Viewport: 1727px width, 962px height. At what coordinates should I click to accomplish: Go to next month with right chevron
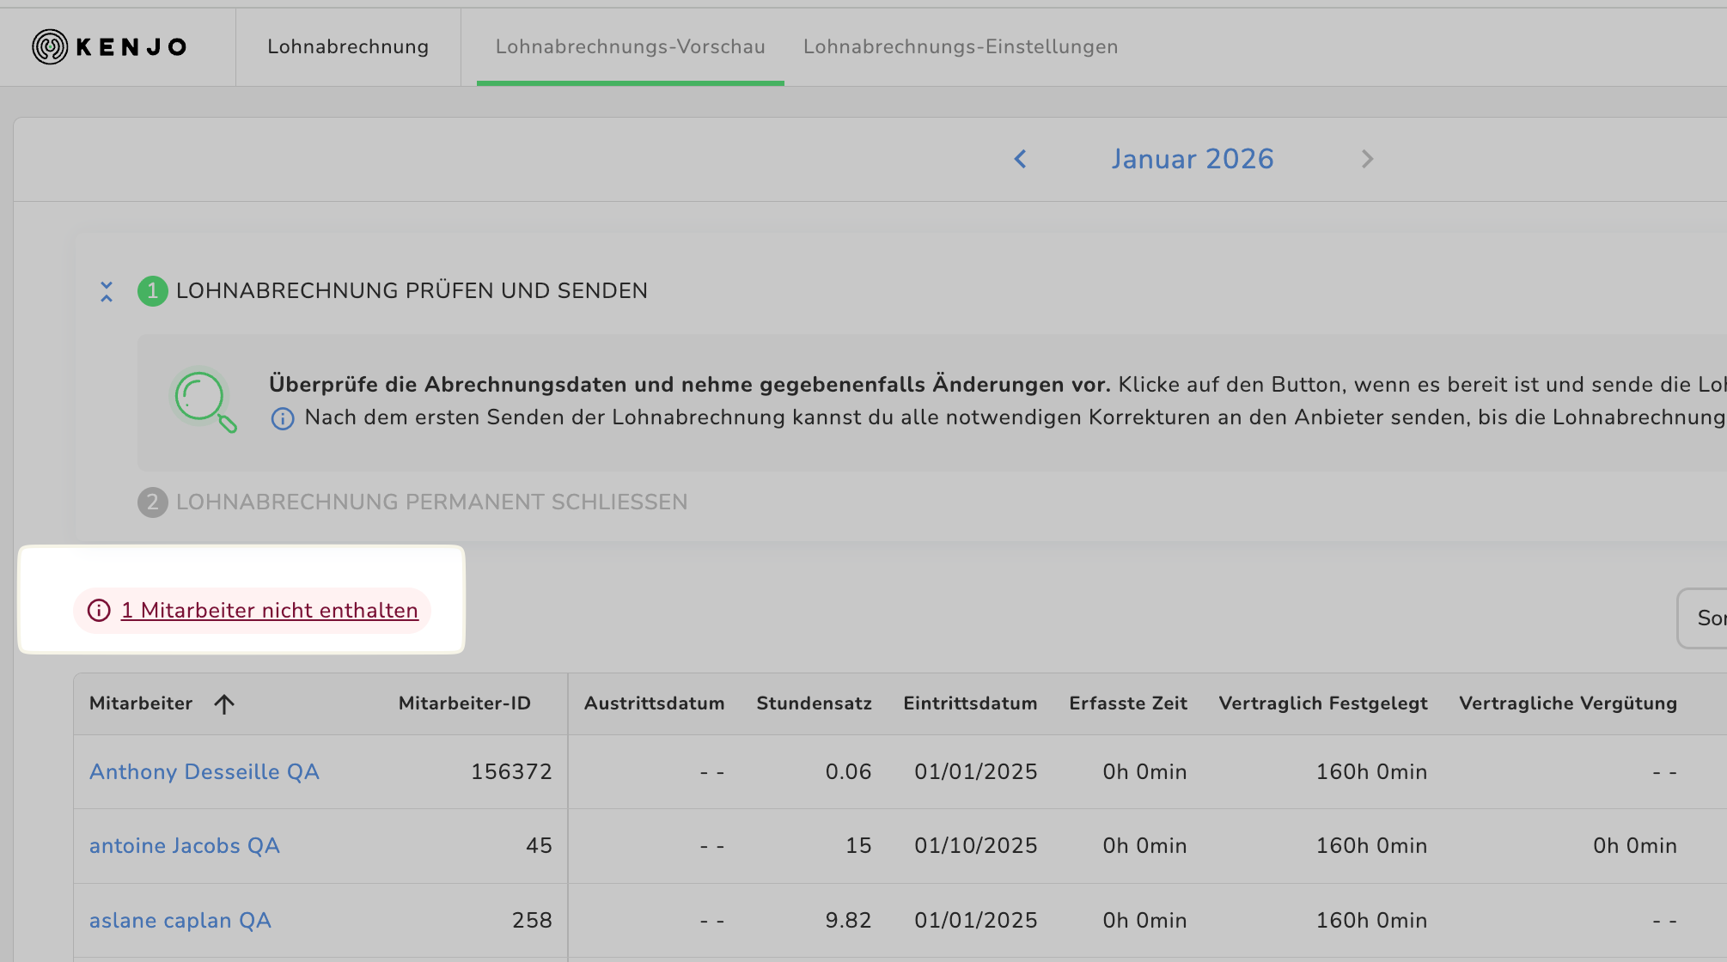[1367, 159]
